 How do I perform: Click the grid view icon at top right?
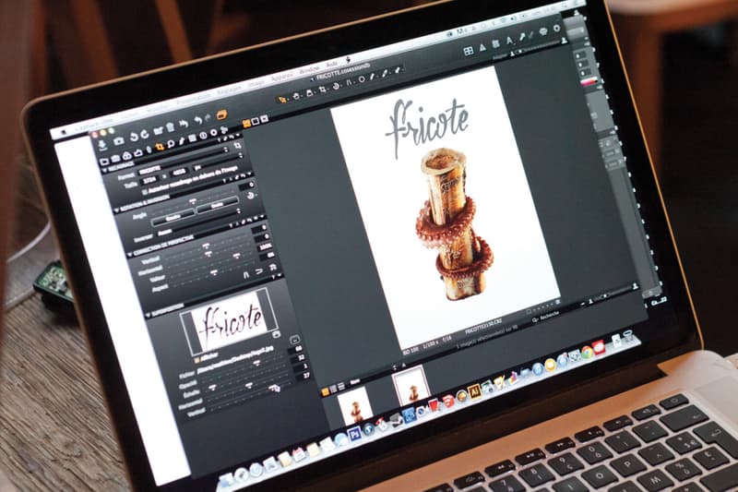pos(468,50)
